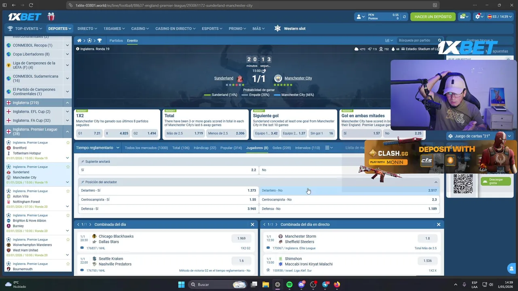Click the trophy breadcrumb icon

tap(100, 40)
